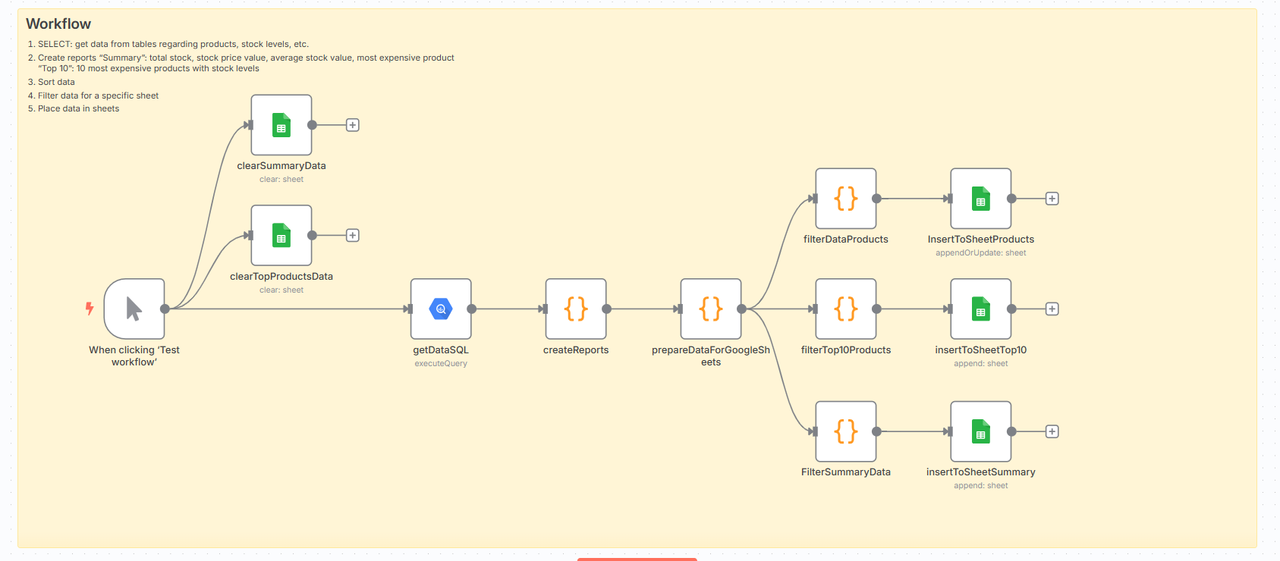
Task: Add a node after clearSummaryData
Action: 353,125
